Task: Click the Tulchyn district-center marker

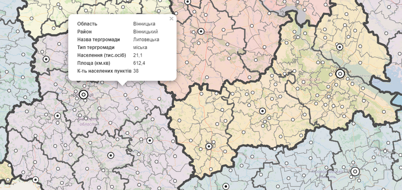Action: click(x=111, y=155)
